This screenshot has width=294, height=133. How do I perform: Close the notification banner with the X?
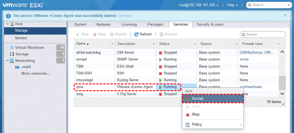click(285, 15)
